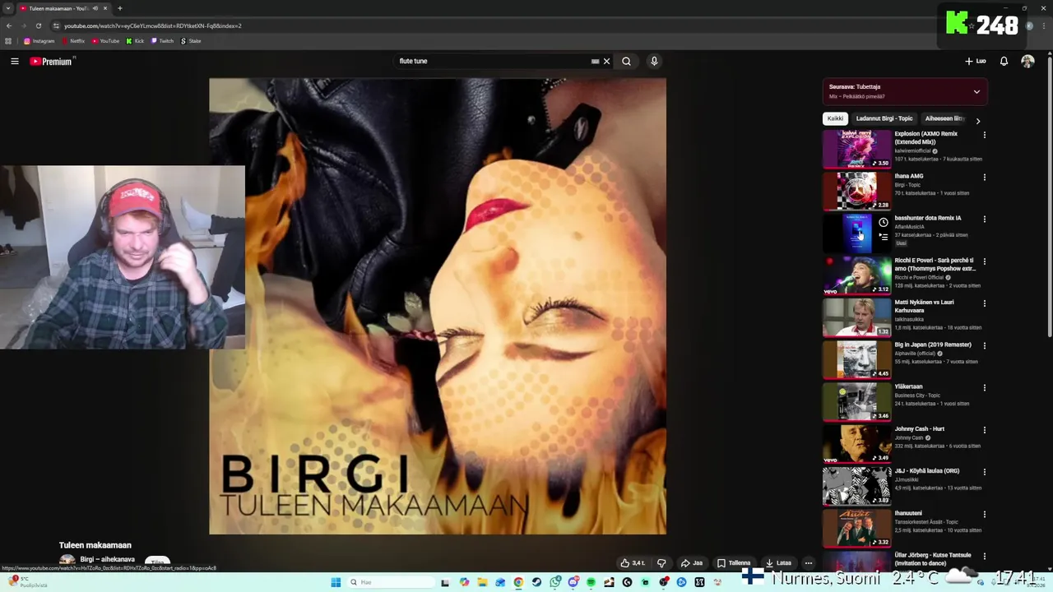Go to the YouTube Premium home logo

coord(51,61)
